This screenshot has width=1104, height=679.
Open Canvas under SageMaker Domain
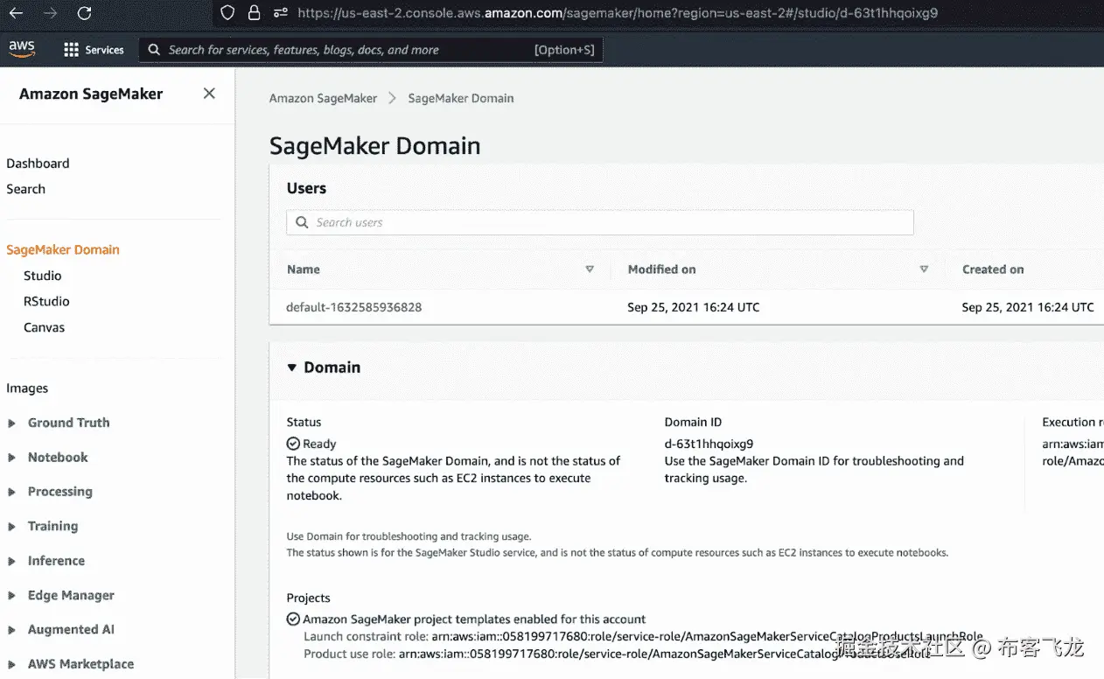[x=44, y=327]
